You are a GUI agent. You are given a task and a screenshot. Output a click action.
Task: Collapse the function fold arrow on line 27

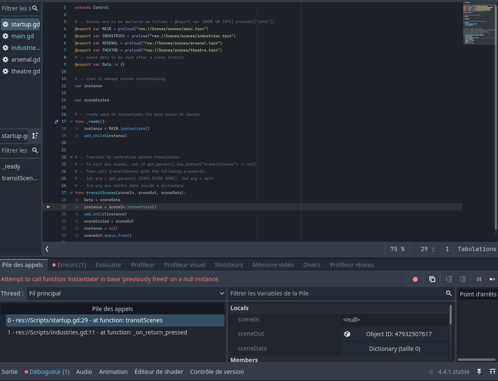point(70,192)
